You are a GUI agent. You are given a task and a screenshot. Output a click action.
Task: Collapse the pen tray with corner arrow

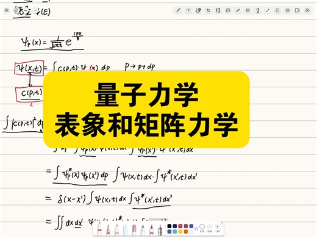click(x=222, y=223)
